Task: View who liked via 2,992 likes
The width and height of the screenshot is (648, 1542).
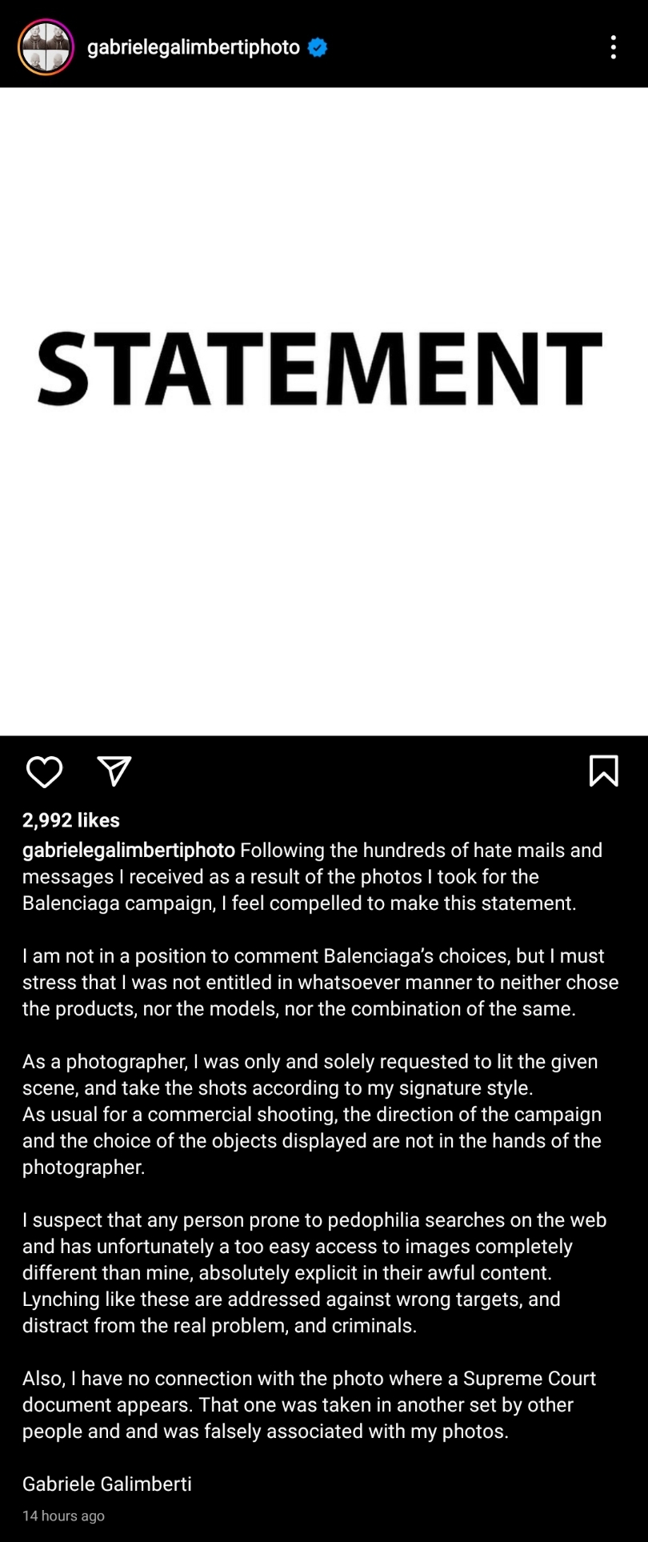Action: pyautogui.click(x=71, y=820)
